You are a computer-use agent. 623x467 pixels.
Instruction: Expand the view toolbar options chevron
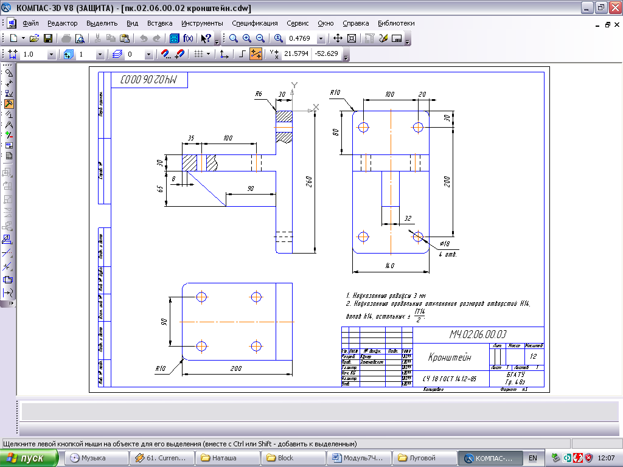pyautogui.click(x=407, y=41)
